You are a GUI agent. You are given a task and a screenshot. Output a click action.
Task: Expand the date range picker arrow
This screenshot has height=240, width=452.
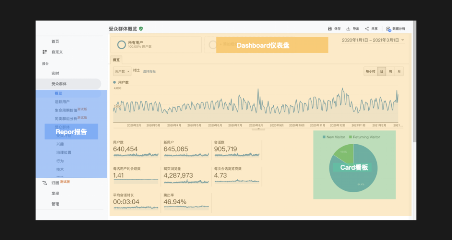click(403, 40)
